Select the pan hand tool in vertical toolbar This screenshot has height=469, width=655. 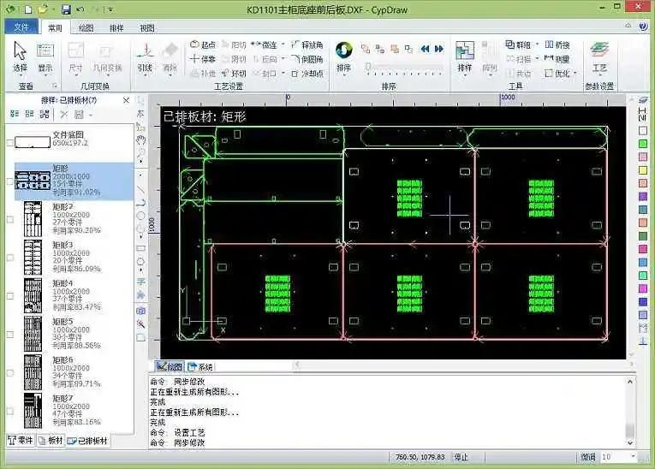(x=141, y=140)
